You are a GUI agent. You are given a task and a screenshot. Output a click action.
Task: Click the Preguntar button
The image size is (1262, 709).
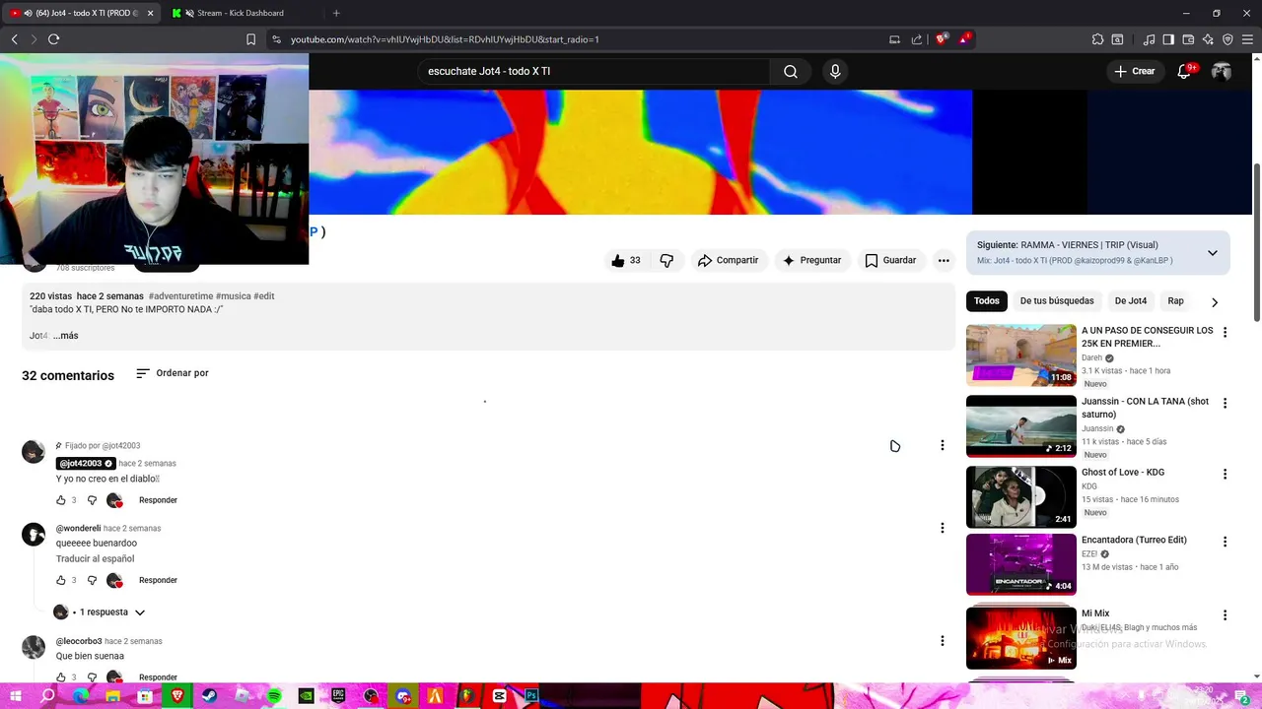coord(811,260)
